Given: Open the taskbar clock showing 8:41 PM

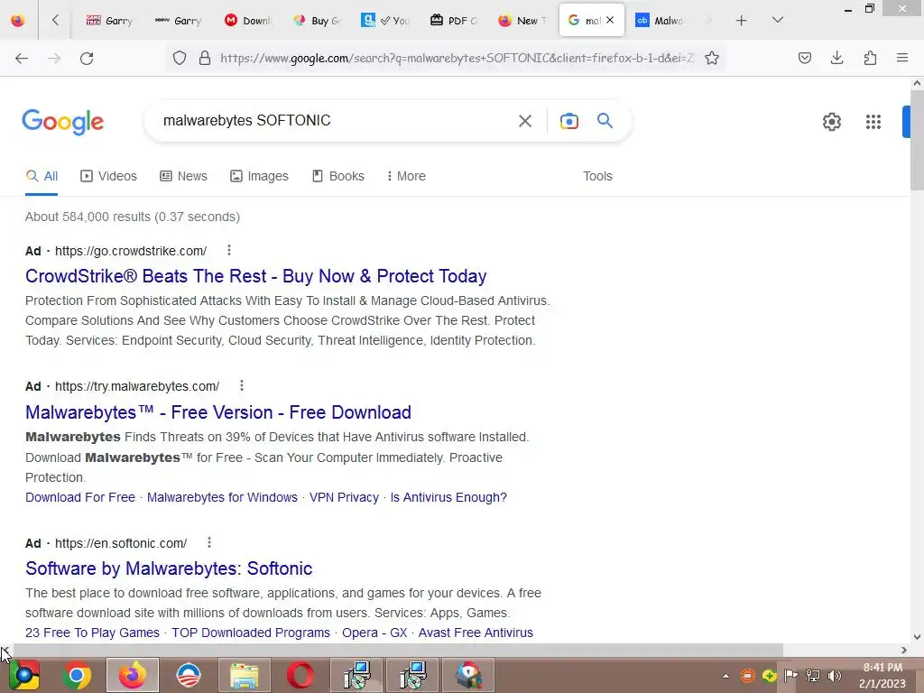Looking at the screenshot, I should [882, 675].
